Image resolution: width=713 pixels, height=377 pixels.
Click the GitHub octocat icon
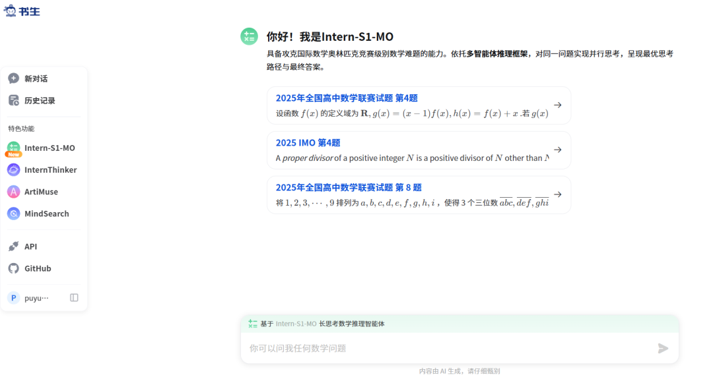coord(14,268)
